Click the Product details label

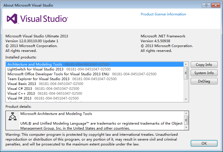pyautogui.click(x=18, y=107)
